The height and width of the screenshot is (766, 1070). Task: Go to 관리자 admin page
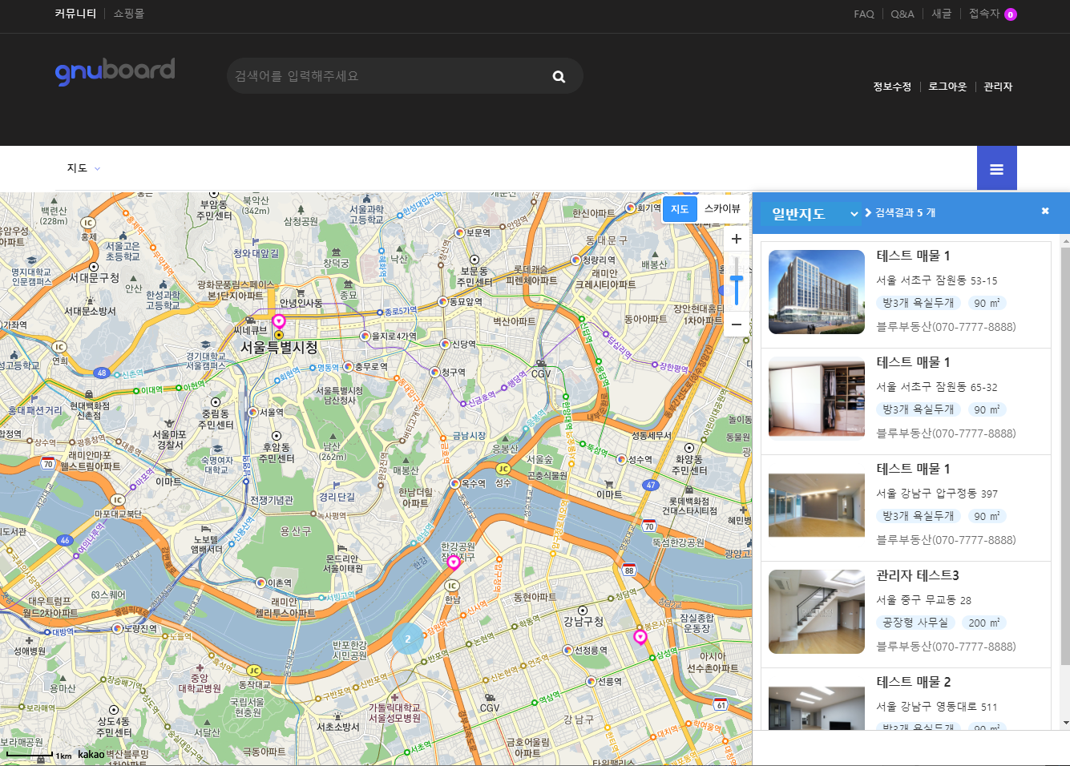coord(997,87)
